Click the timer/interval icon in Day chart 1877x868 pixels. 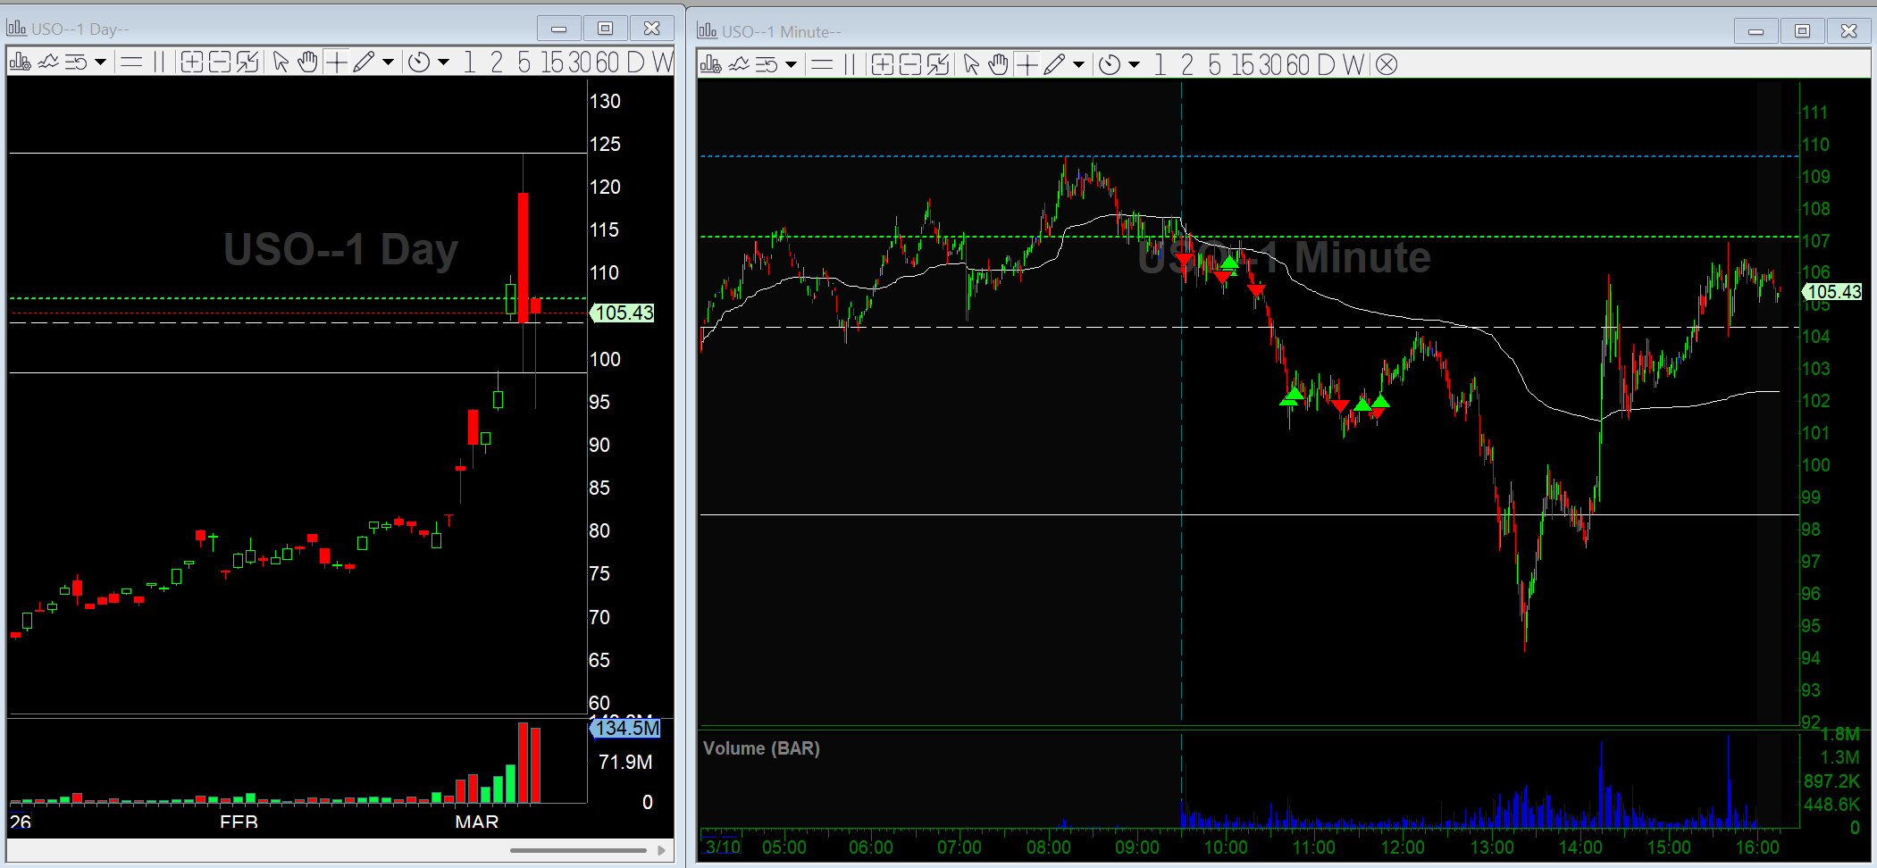[x=419, y=63]
